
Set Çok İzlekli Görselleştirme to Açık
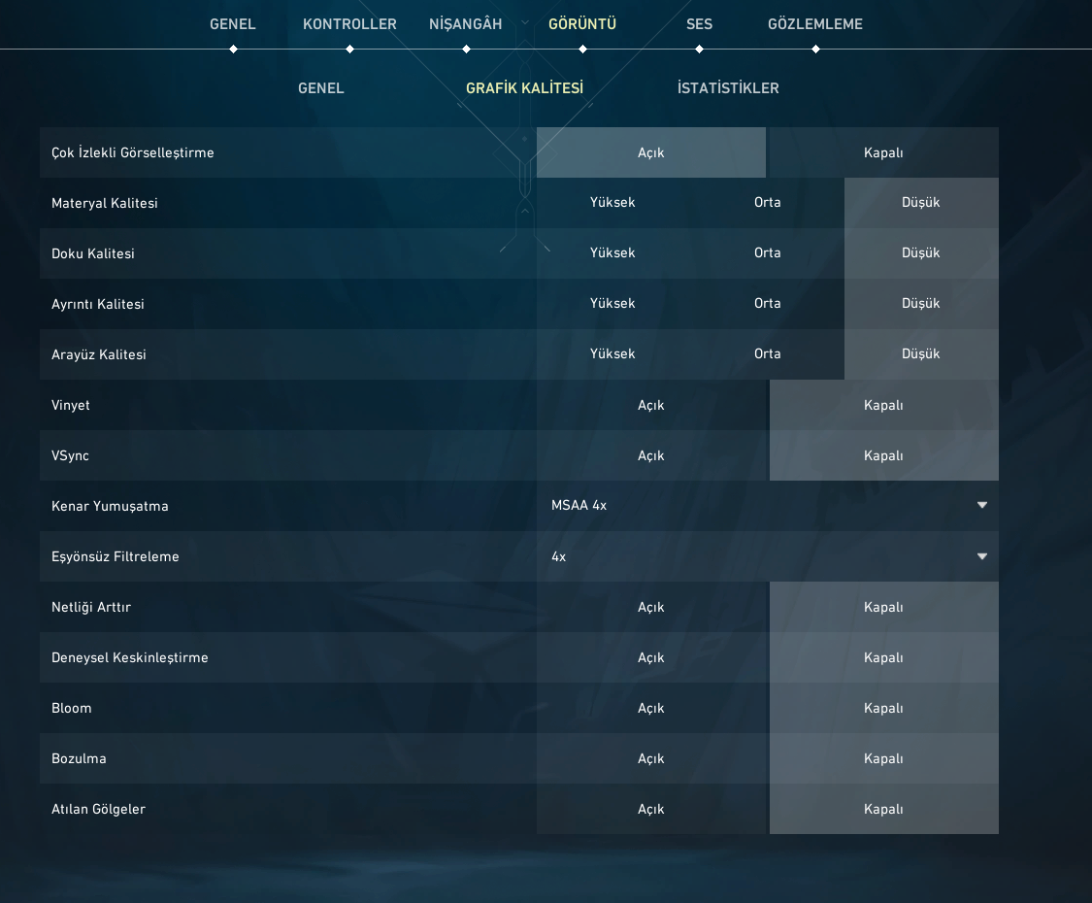click(x=651, y=152)
